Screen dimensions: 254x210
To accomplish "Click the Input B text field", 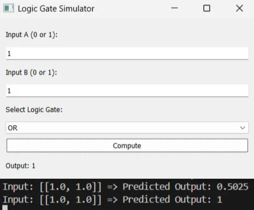I will point(127,91).
